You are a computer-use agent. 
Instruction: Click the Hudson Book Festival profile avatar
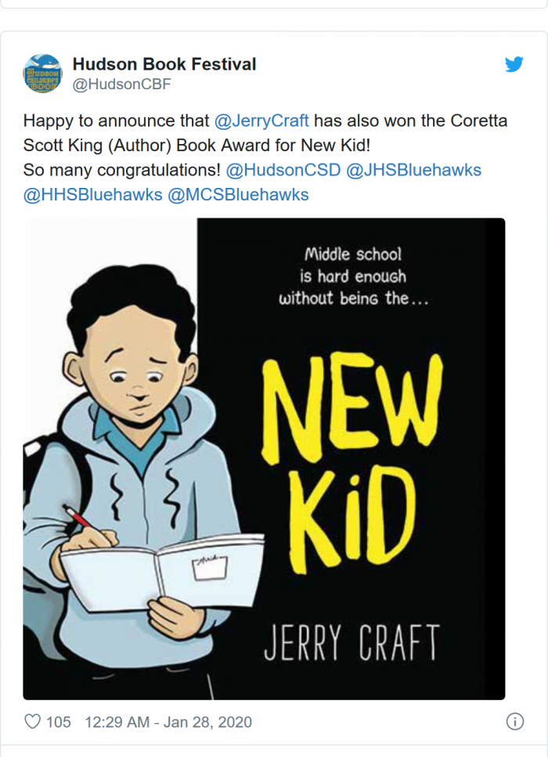[x=42, y=74]
